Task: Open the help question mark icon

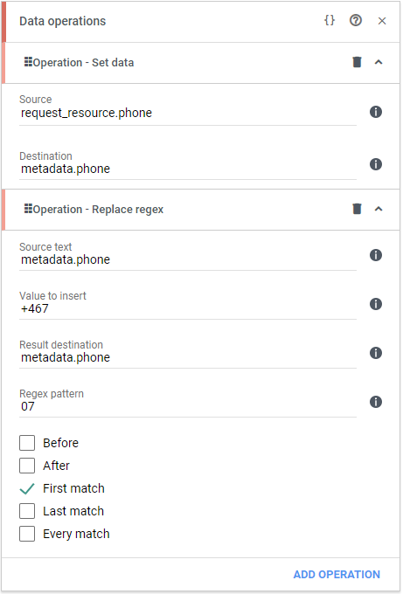Action: coord(355,20)
